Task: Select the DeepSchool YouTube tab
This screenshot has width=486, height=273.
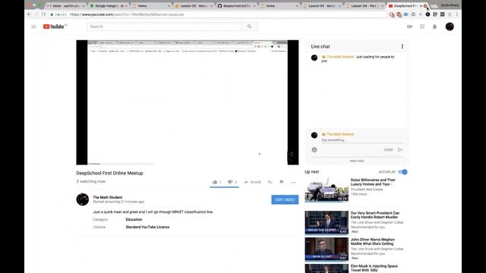Action: pos(405,6)
